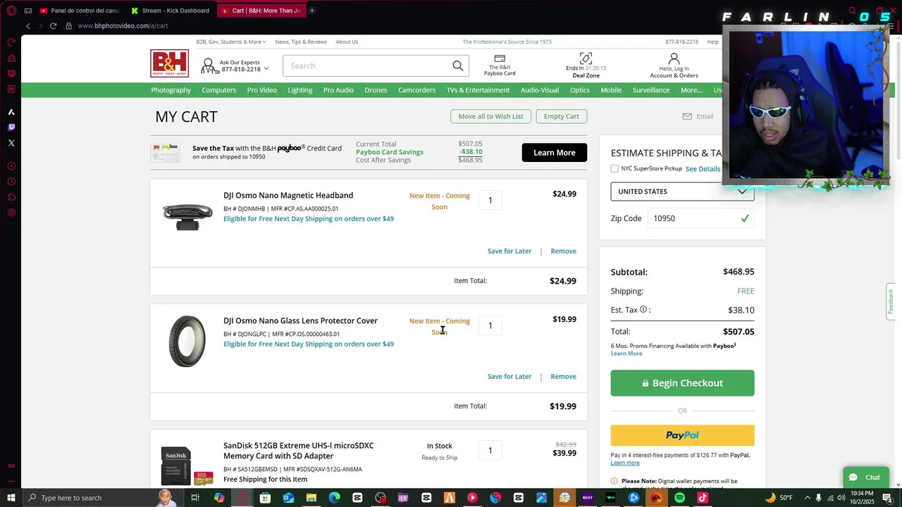The height and width of the screenshot is (507, 902).
Task: Click the News, Tips & Reviews link
Action: click(301, 42)
